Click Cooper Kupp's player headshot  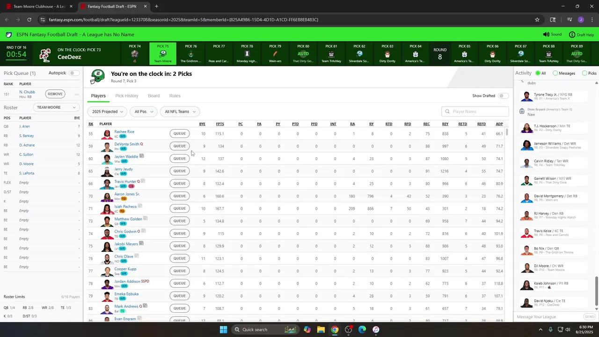107,271
